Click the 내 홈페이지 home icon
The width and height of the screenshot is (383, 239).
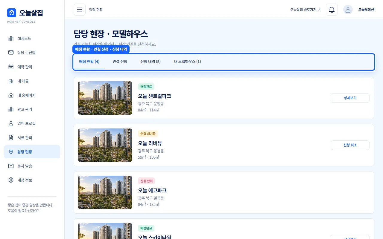(11, 95)
